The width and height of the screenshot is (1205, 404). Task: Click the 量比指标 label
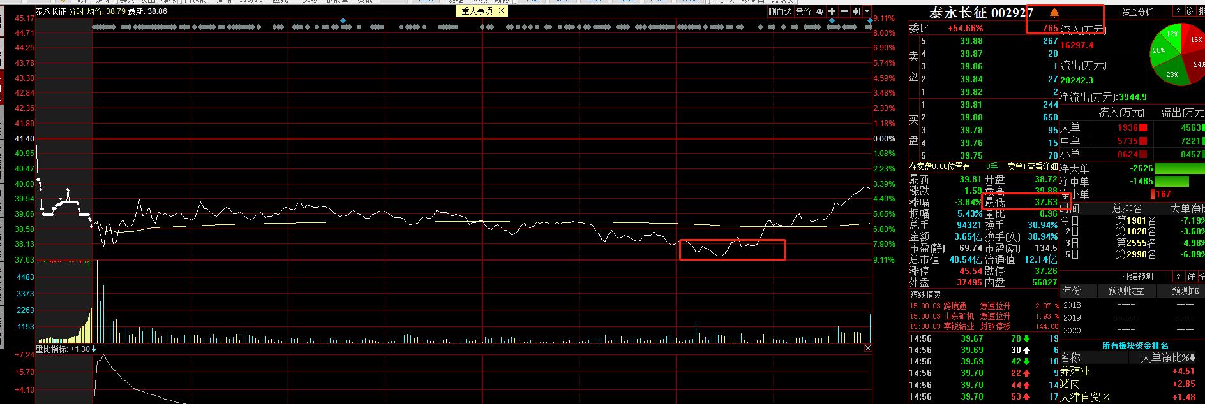[51, 349]
